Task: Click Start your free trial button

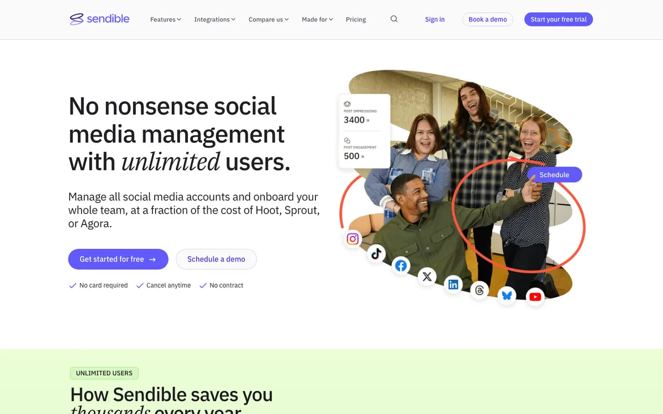Action: 559,19
